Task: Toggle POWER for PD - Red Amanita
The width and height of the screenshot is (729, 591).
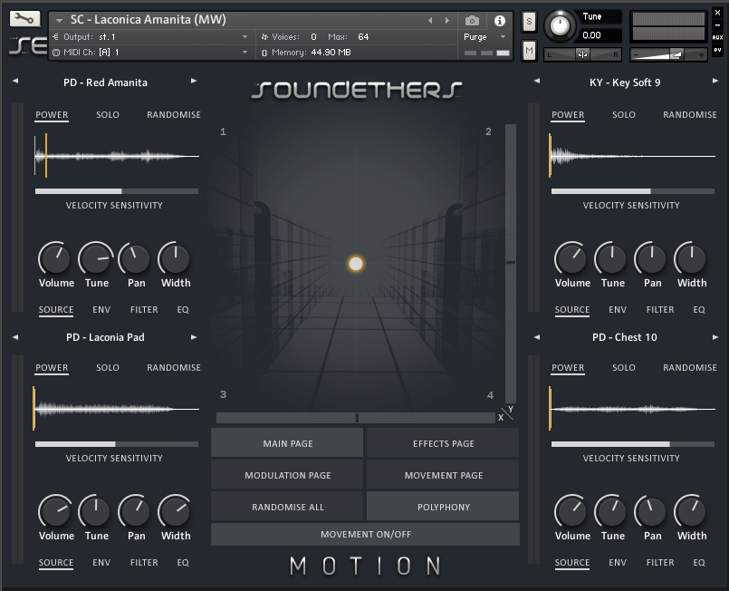Action: click(x=52, y=115)
